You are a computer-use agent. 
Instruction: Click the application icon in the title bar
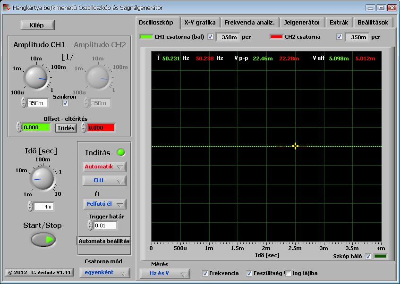[x=7, y=8]
